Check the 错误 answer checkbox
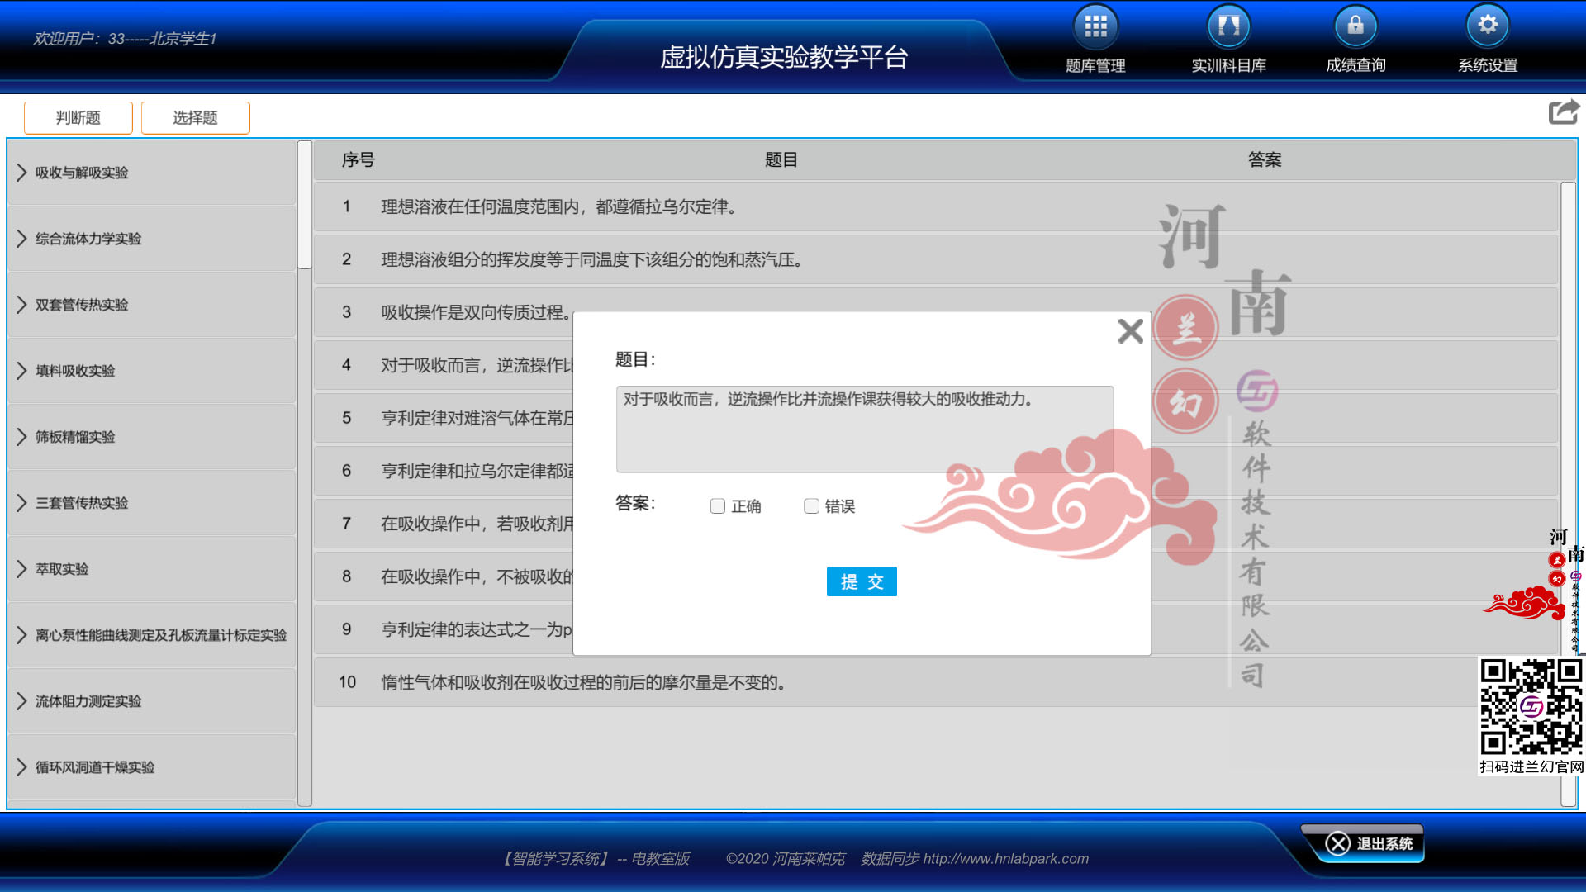The width and height of the screenshot is (1586, 892). tap(811, 505)
